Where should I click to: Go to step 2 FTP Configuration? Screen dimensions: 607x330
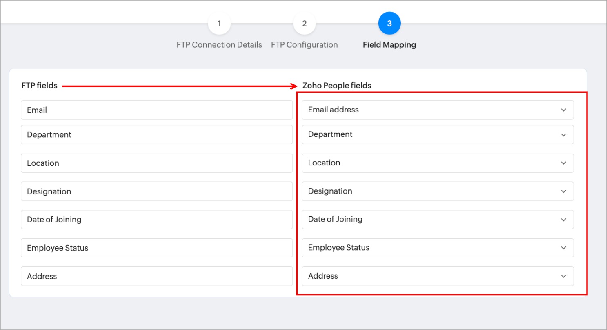tap(304, 24)
